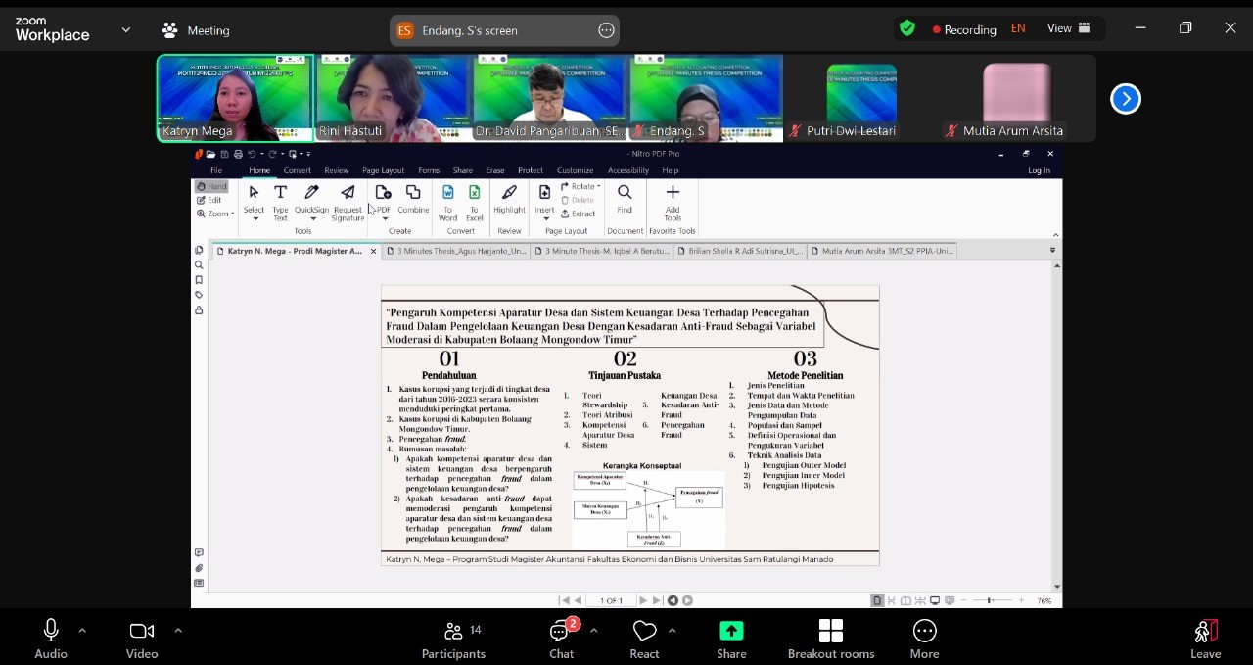
Task: Open the Meeting tab
Action: (x=196, y=30)
